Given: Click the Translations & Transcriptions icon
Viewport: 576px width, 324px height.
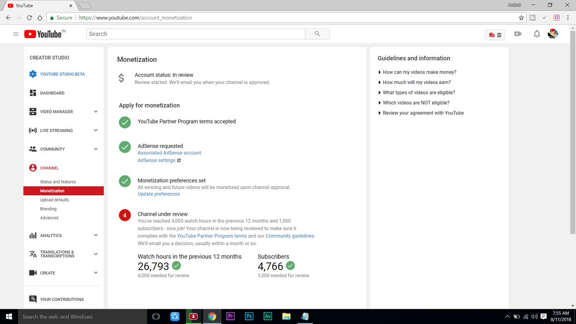Looking at the screenshot, I should pos(33,254).
